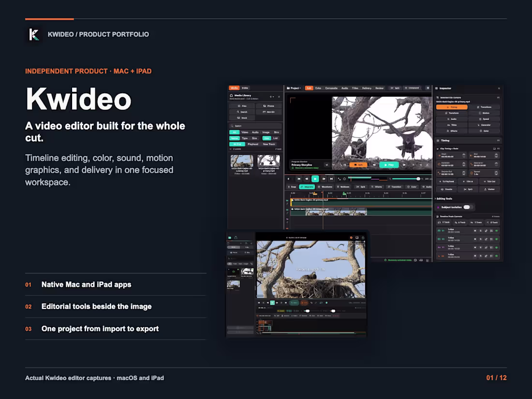
Task: Toggle the Subject Isolation switch
Action: 467,207
